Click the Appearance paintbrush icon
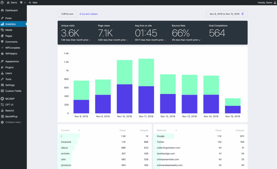The image size is (277, 169). click(2, 61)
